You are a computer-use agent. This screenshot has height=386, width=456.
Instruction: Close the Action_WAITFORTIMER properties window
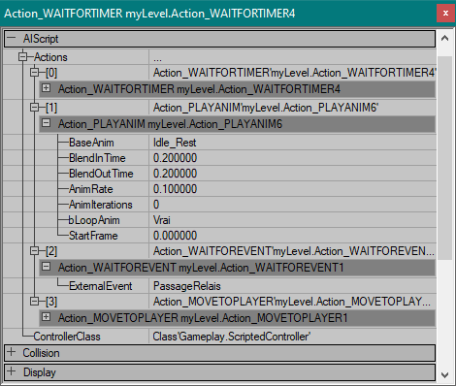coord(445,14)
